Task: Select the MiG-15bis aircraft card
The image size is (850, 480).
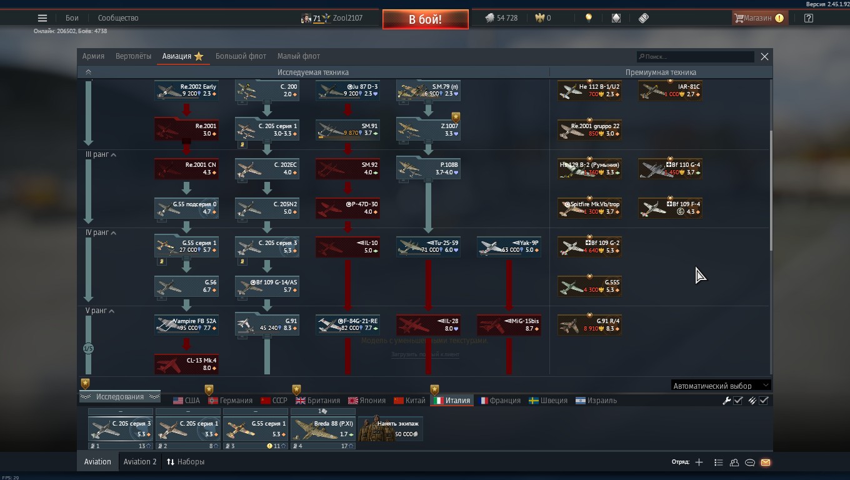Action: tap(509, 324)
